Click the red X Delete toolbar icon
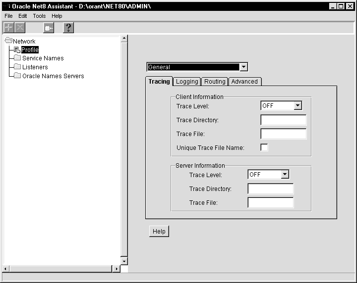Viewport: 357px width, 283px height. click(x=20, y=28)
